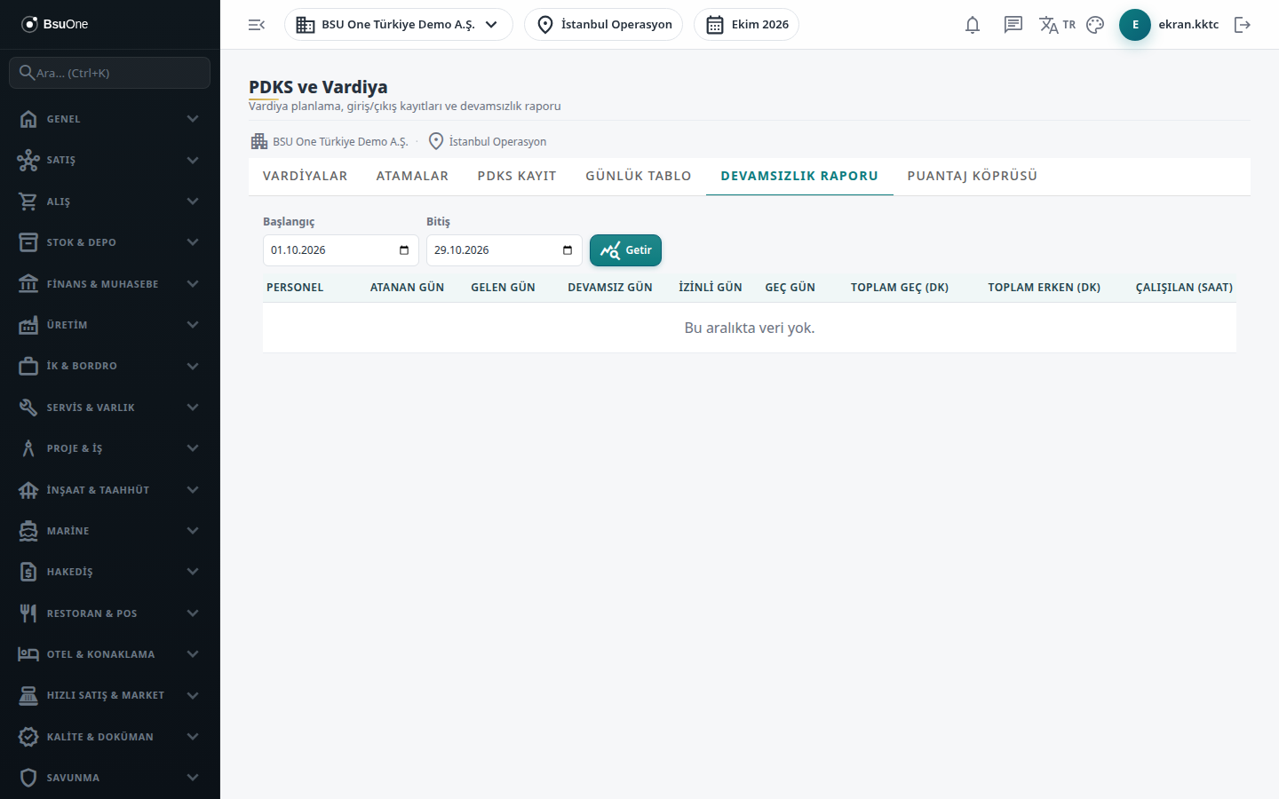The height and width of the screenshot is (799, 1279).
Task: Click the Otel & Konaklama bed icon
Action: 28,654
